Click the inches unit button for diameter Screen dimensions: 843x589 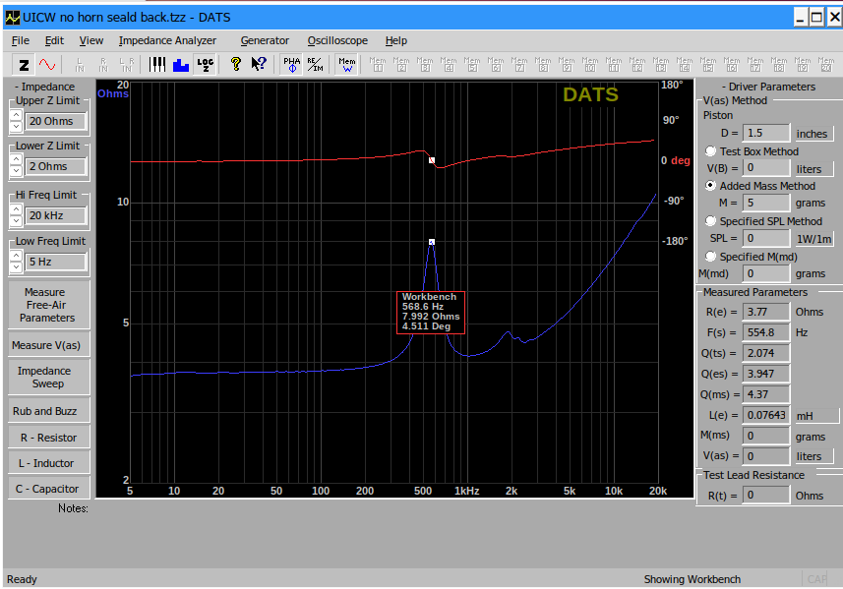click(813, 134)
